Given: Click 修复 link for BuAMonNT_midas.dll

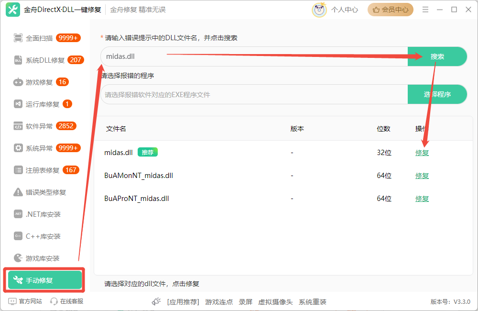Looking at the screenshot, I should click(422, 176).
